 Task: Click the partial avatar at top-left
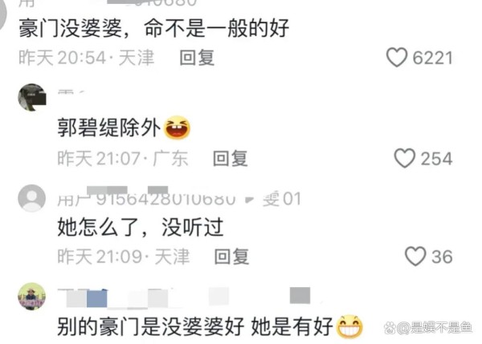(3, 14)
